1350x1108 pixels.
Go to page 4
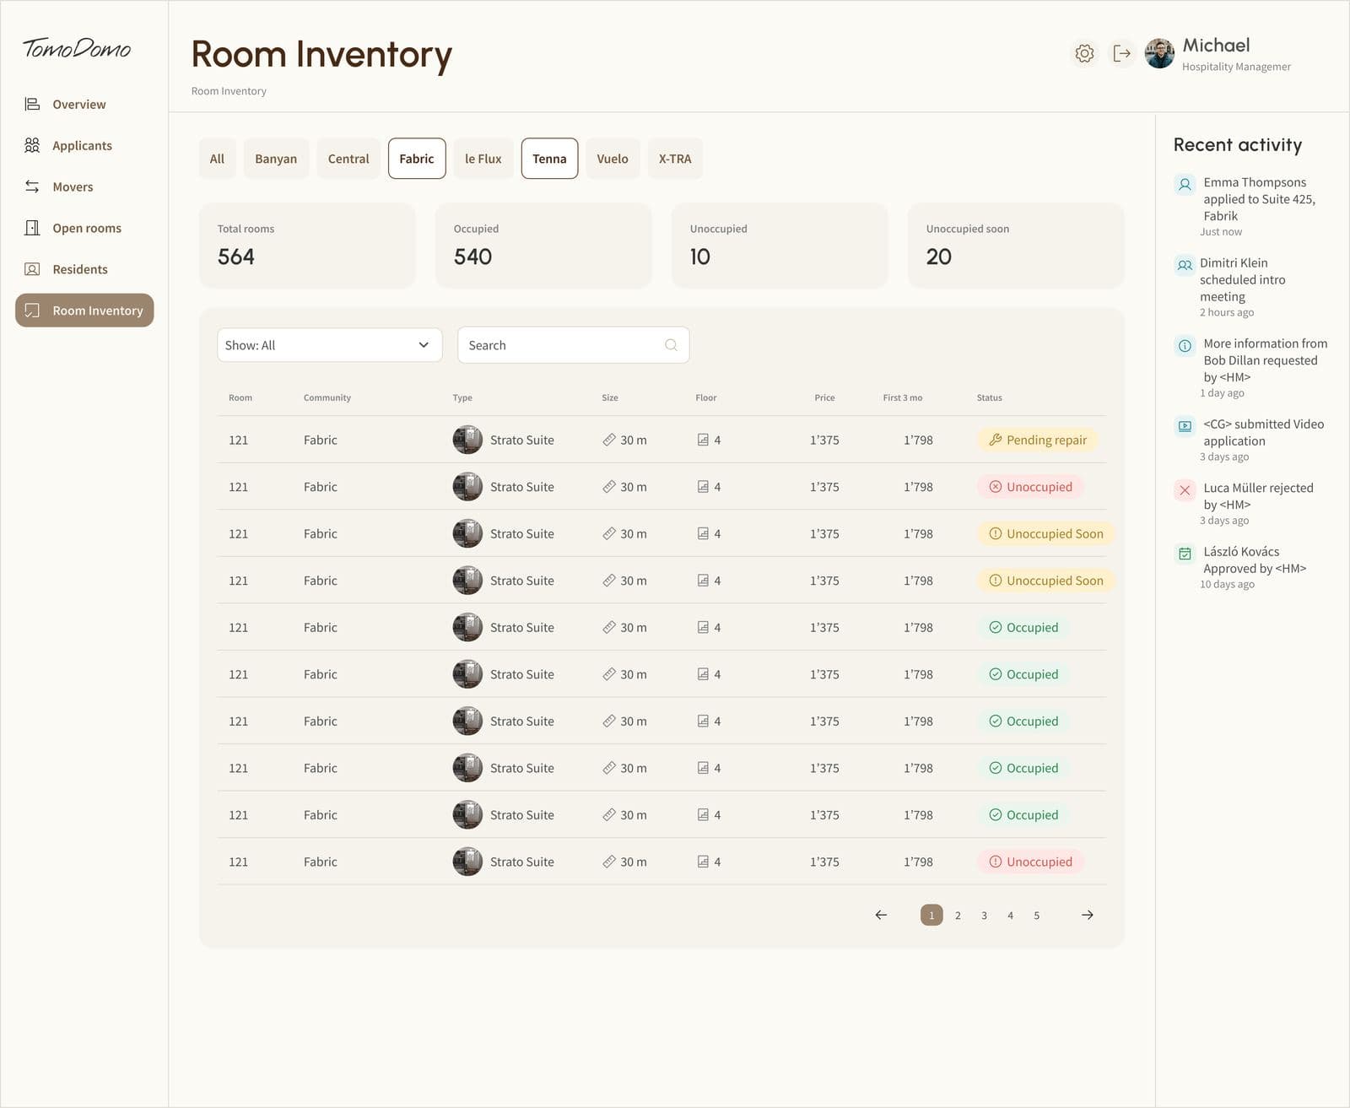click(x=1010, y=915)
